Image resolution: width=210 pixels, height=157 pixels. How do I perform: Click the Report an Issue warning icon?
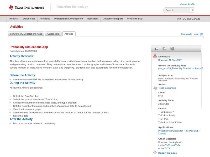pos(155,153)
